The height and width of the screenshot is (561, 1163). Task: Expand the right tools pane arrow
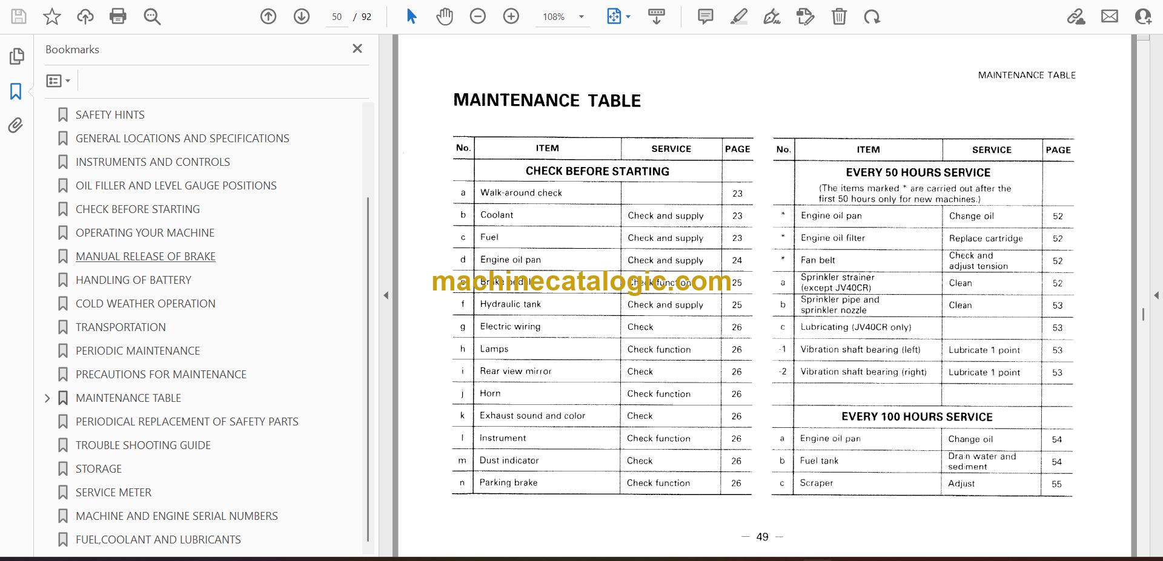point(1156,295)
